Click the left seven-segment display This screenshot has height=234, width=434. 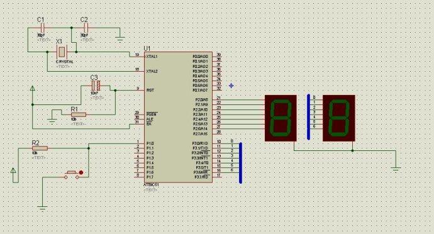click(x=281, y=118)
